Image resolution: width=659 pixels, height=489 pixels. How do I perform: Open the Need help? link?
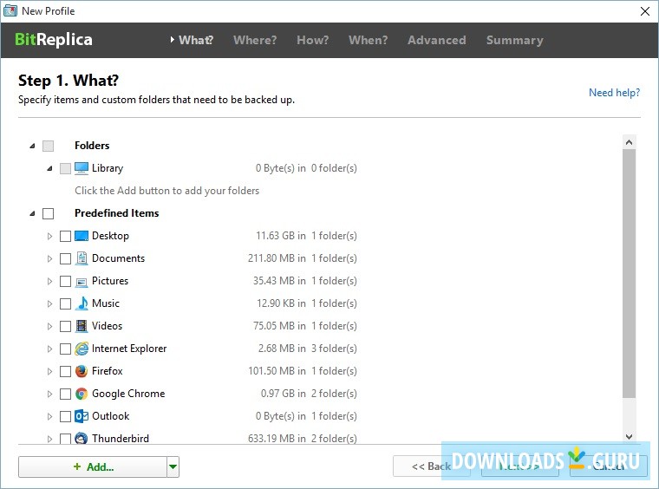pos(614,93)
